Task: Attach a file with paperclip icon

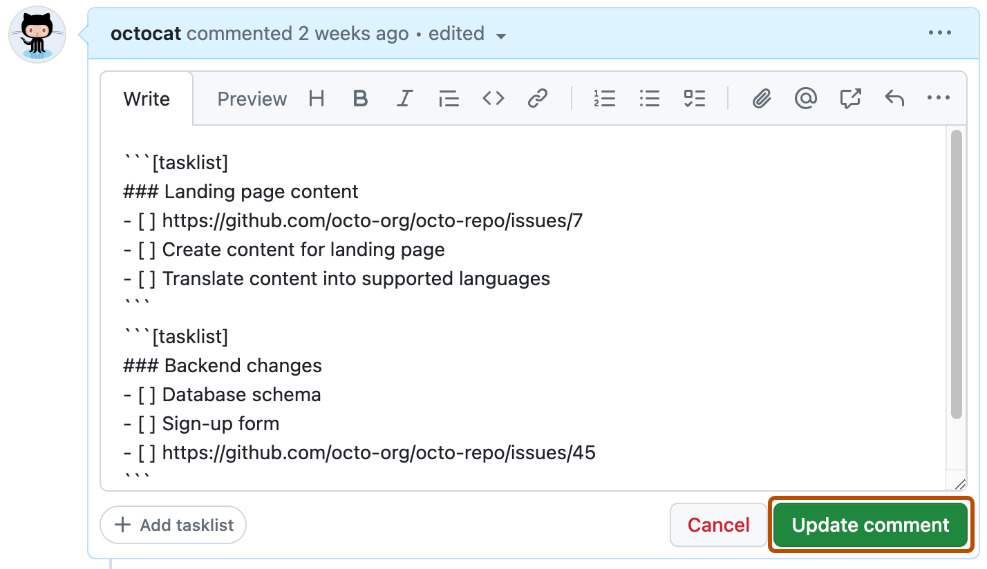Action: pos(761,99)
